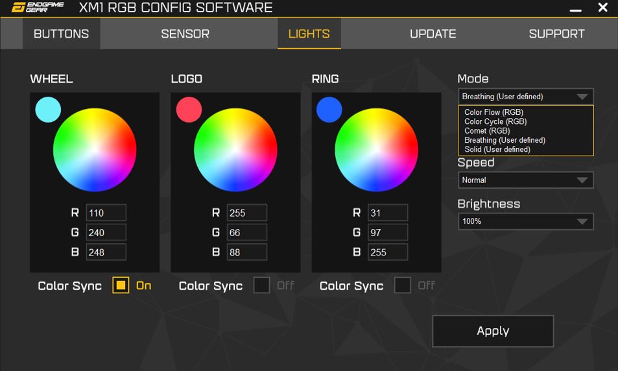Screen dimensions: 618x371
Task: Collapse the Mode dropdown via its arrow
Action: [x=582, y=97]
